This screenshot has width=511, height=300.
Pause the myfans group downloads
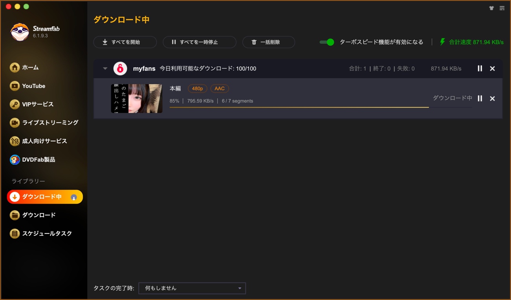pyautogui.click(x=480, y=69)
